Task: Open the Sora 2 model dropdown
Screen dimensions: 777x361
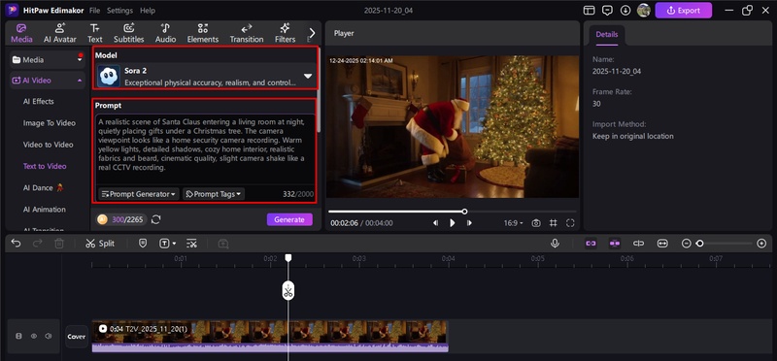Action: pos(205,76)
